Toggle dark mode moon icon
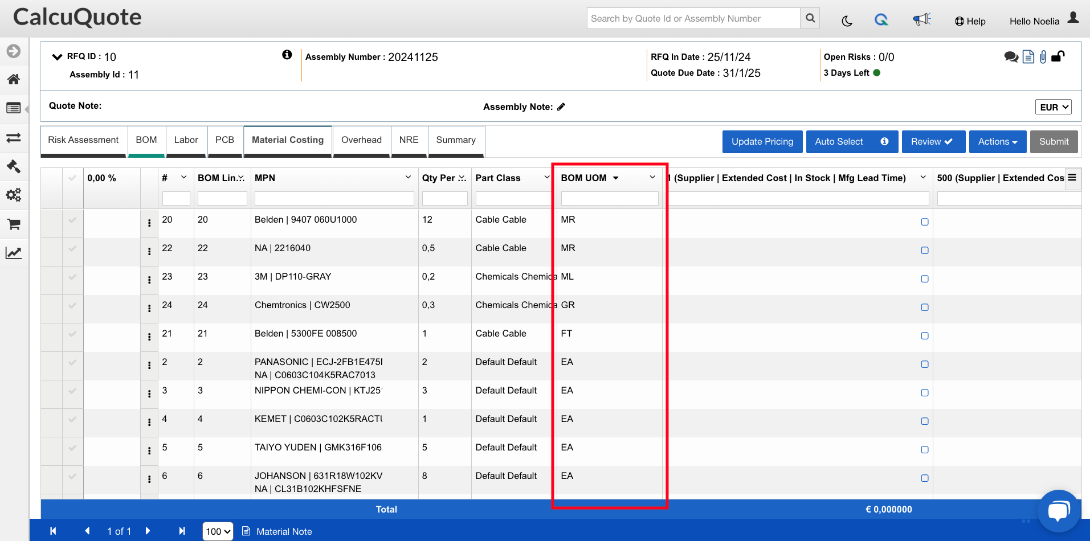Viewport: 1090px width, 541px height. tap(847, 21)
